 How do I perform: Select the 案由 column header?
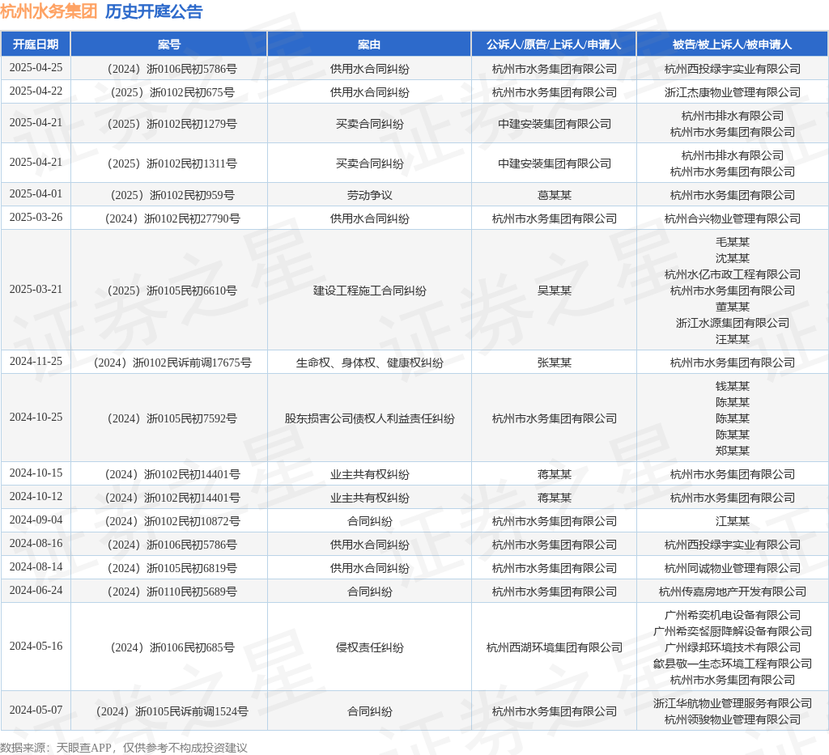tap(369, 45)
